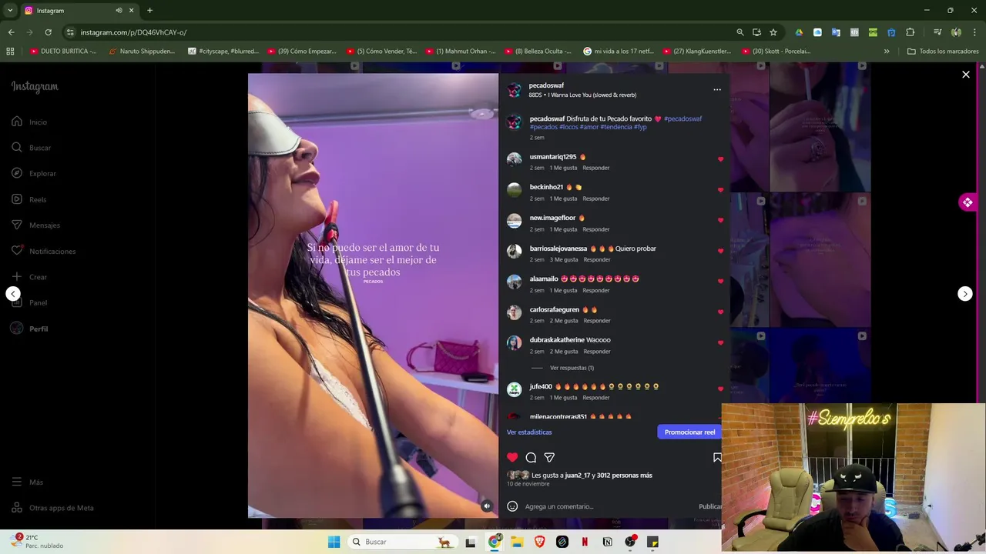The image size is (986, 554).
Task: Go to the next post arrow
Action: (x=964, y=294)
